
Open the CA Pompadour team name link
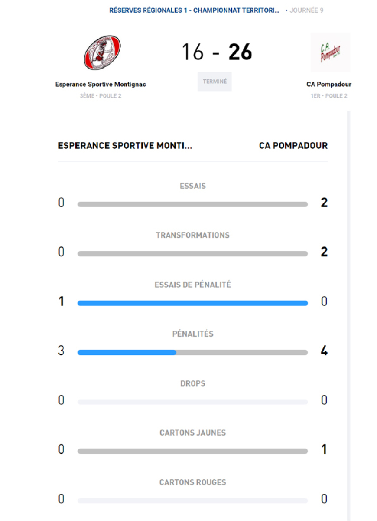[x=328, y=85]
